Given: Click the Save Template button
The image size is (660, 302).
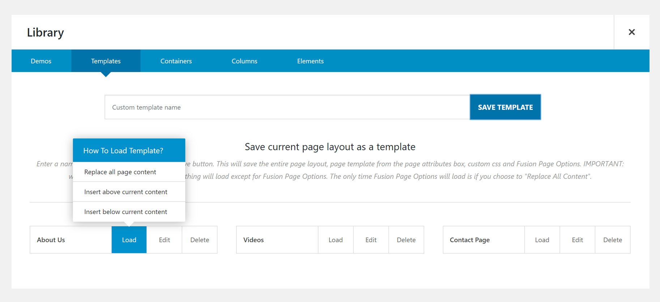Looking at the screenshot, I should (505, 107).
